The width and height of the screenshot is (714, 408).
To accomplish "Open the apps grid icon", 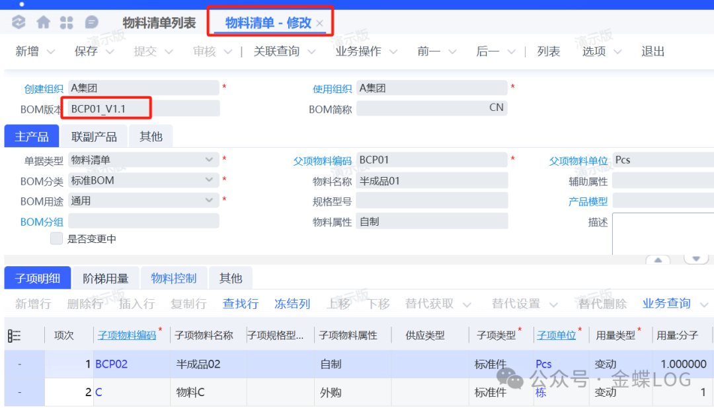I will click(67, 23).
